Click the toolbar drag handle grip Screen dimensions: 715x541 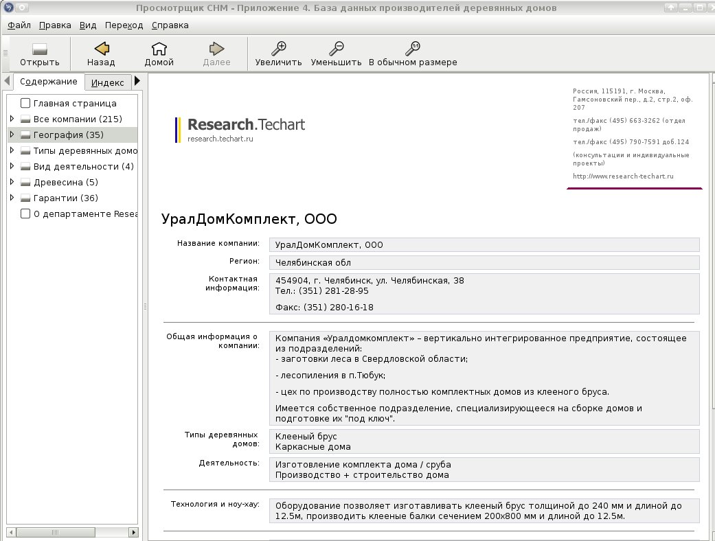(x=5, y=53)
